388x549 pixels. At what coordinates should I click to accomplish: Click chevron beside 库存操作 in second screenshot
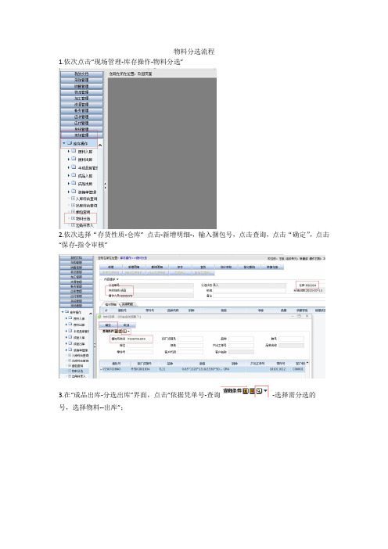point(91,314)
